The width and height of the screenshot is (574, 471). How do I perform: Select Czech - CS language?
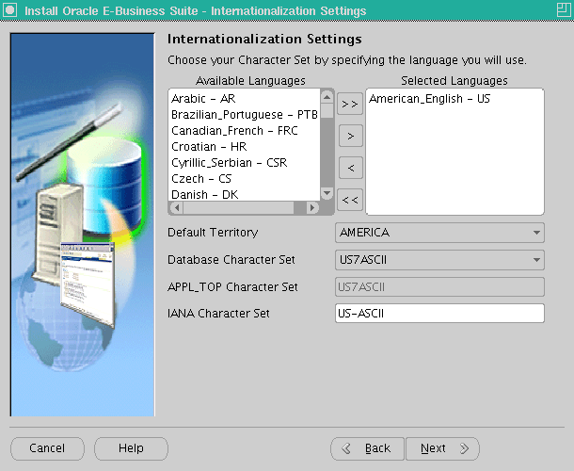[244, 178]
